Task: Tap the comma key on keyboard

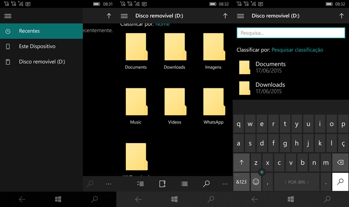Action: point(267,182)
